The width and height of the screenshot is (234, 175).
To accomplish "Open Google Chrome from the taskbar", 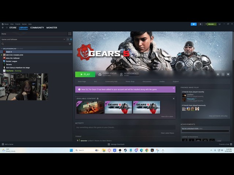I will [147, 150].
